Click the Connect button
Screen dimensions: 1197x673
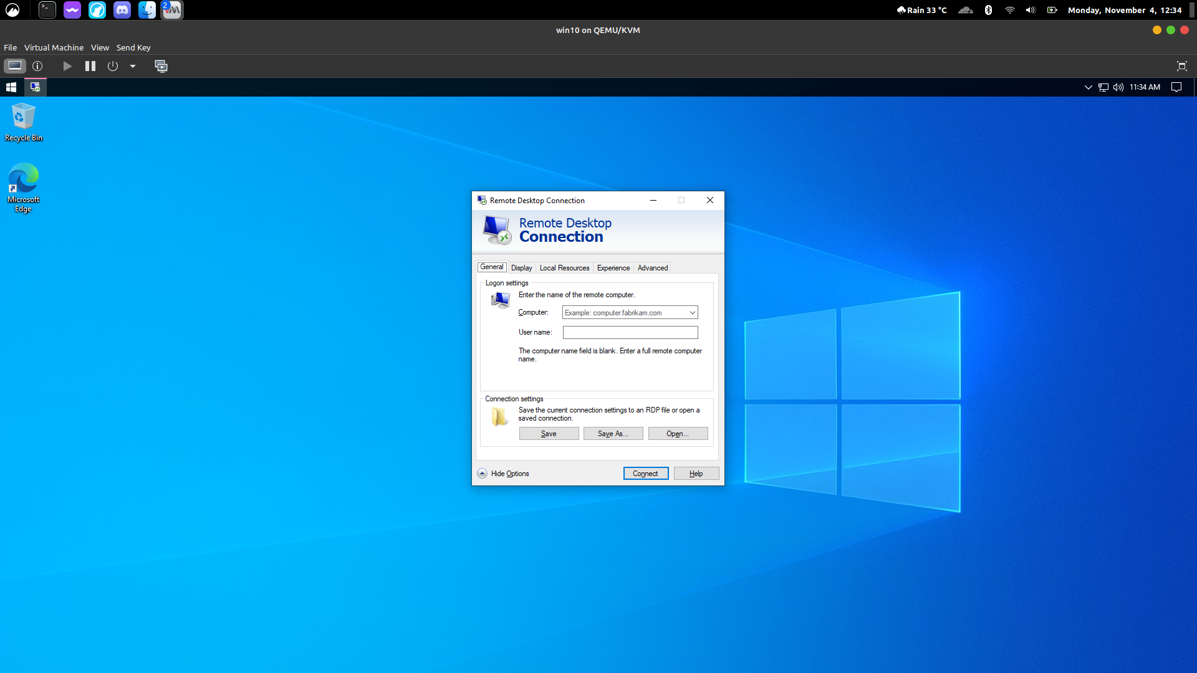pos(645,472)
